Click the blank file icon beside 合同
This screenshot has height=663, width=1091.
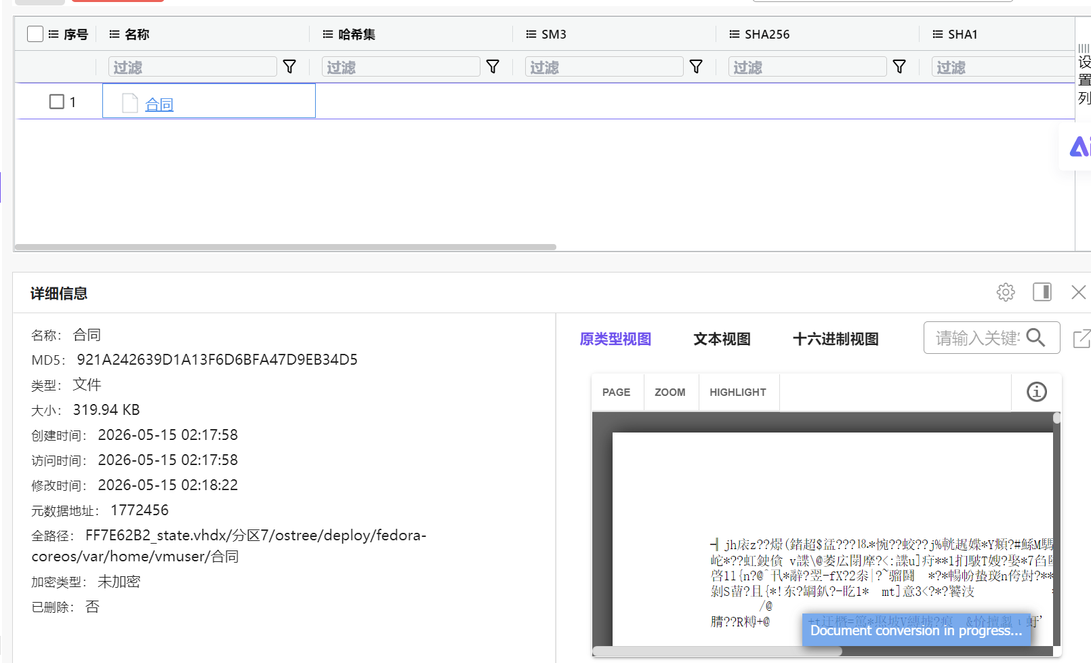129,103
